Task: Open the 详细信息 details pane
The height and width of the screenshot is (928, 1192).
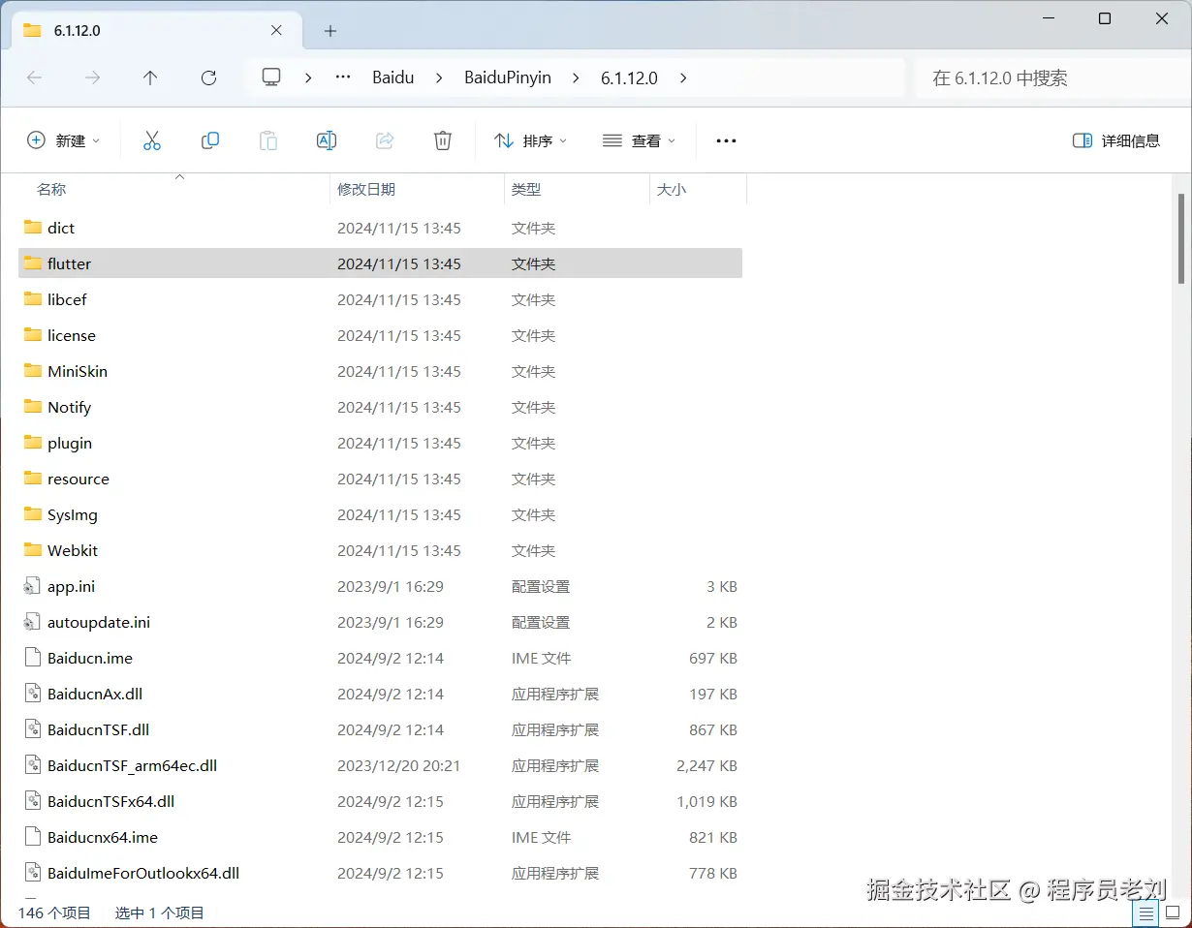Action: [1116, 140]
